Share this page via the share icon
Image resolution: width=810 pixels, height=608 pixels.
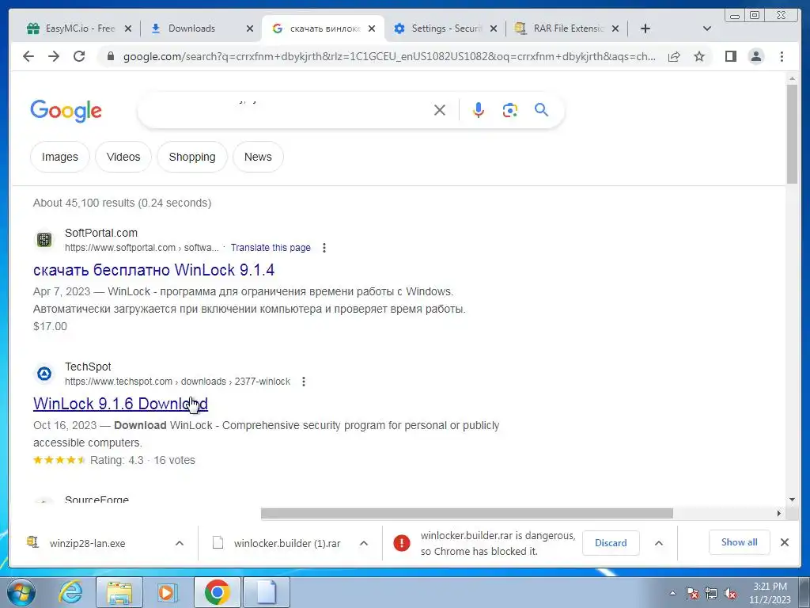pos(674,56)
